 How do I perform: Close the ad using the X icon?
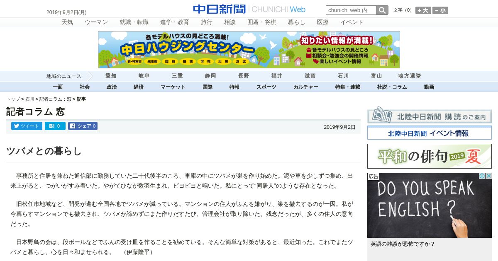tap(488, 176)
